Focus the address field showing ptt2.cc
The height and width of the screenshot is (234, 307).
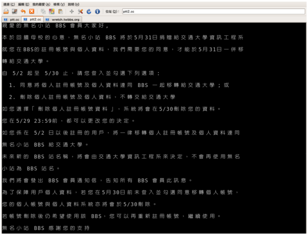click(213, 12)
